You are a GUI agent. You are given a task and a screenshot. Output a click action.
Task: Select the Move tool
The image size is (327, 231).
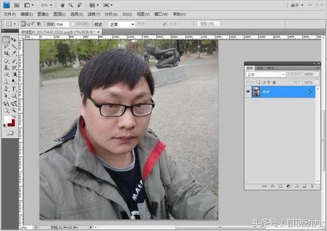point(14,40)
